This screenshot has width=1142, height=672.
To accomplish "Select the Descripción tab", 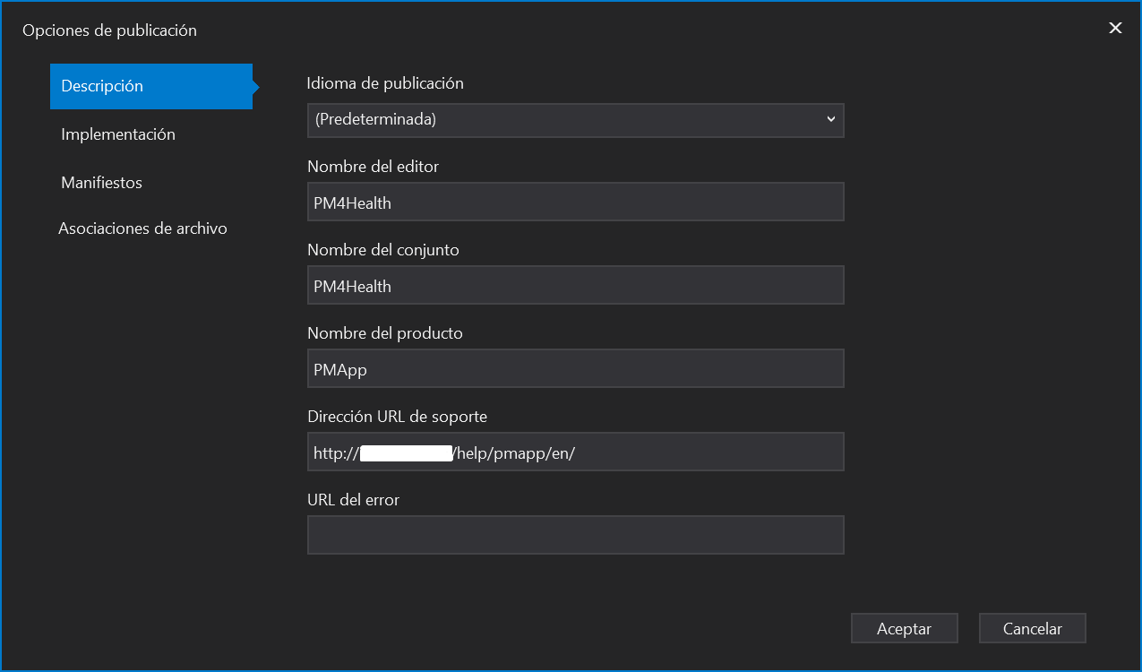I will pos(151,86).
